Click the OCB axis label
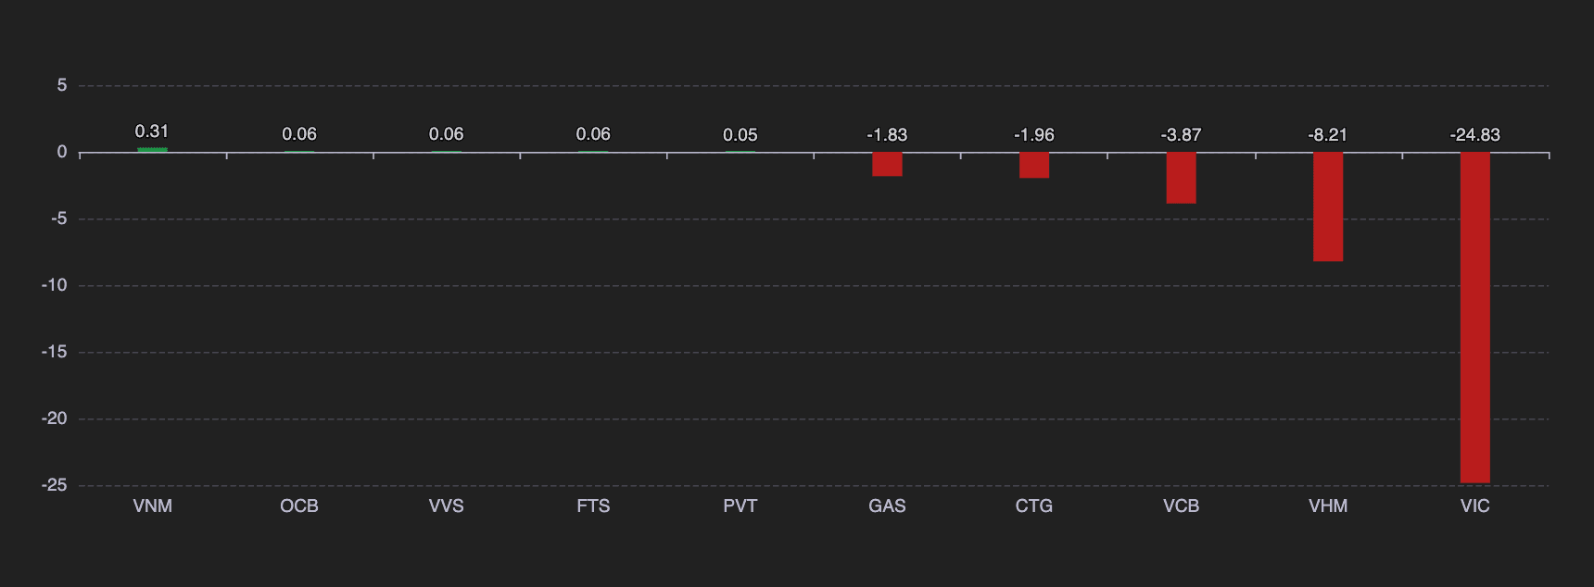The width and height of the screenshot is (1594, 587). click(x=299, y=506)
